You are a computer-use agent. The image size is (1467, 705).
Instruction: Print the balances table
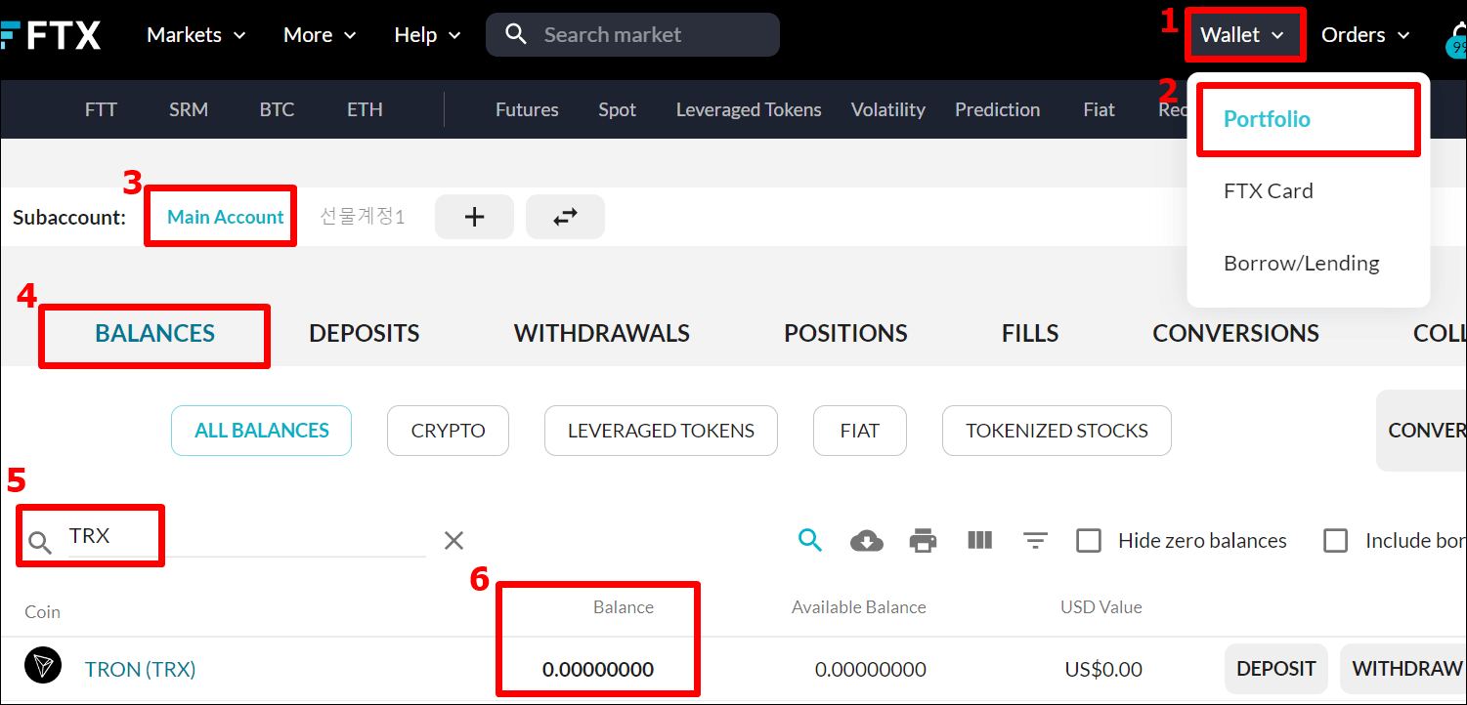(923, 540)
